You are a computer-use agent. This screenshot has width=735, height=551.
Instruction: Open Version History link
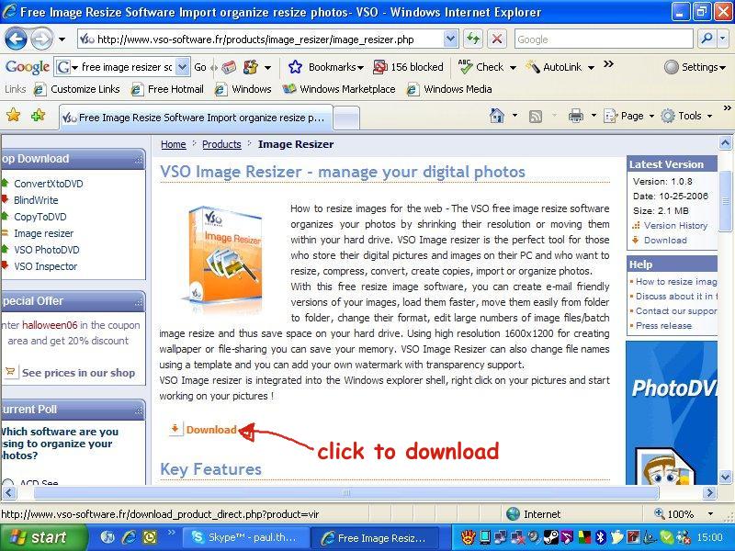[675, 225]
